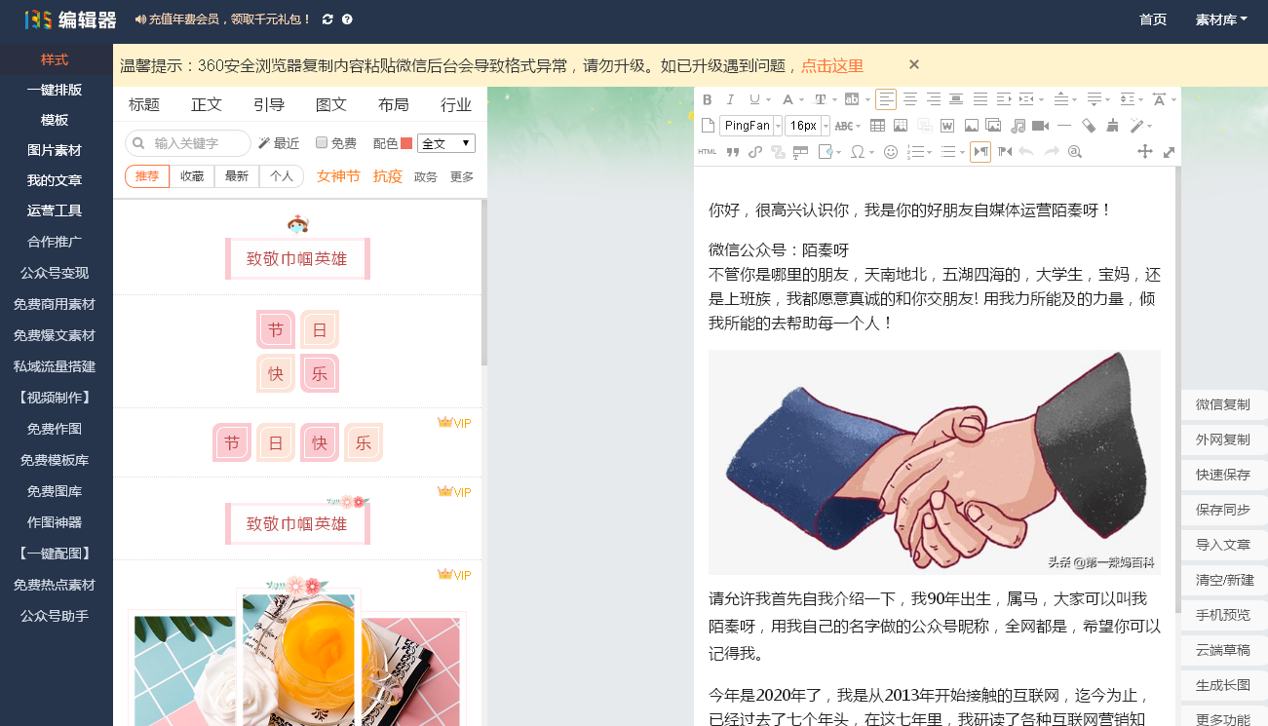
Task: Open 一键排版 in the left sidebar
Action: [x=55, y=91]
